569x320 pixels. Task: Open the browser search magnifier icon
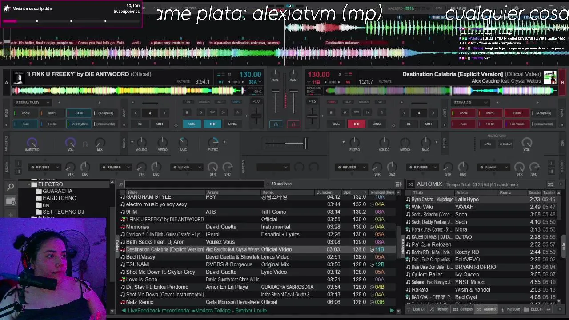[121, 184]
